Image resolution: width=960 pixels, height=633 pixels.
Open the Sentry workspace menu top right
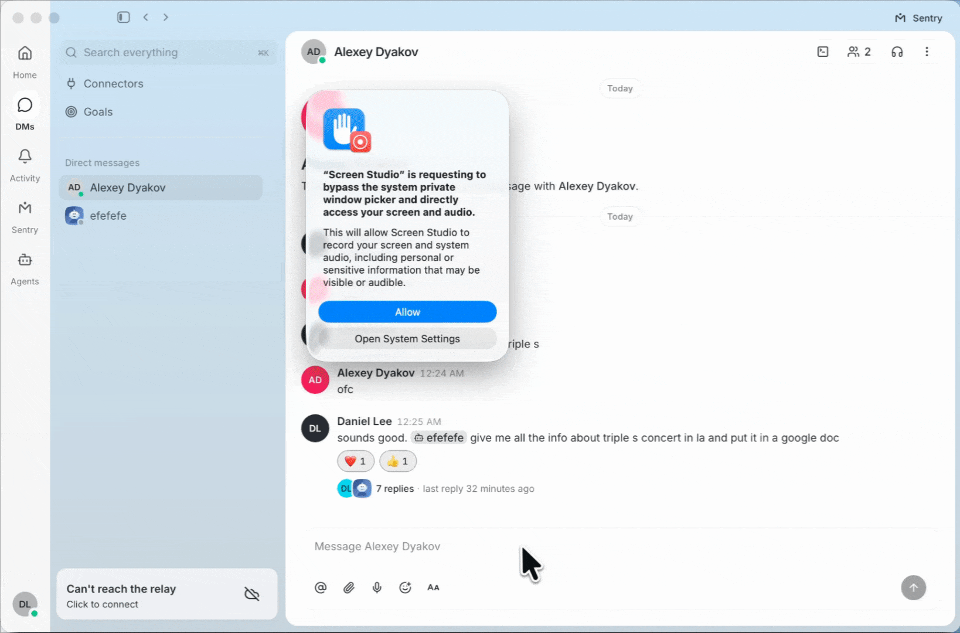tap(918, 18)
